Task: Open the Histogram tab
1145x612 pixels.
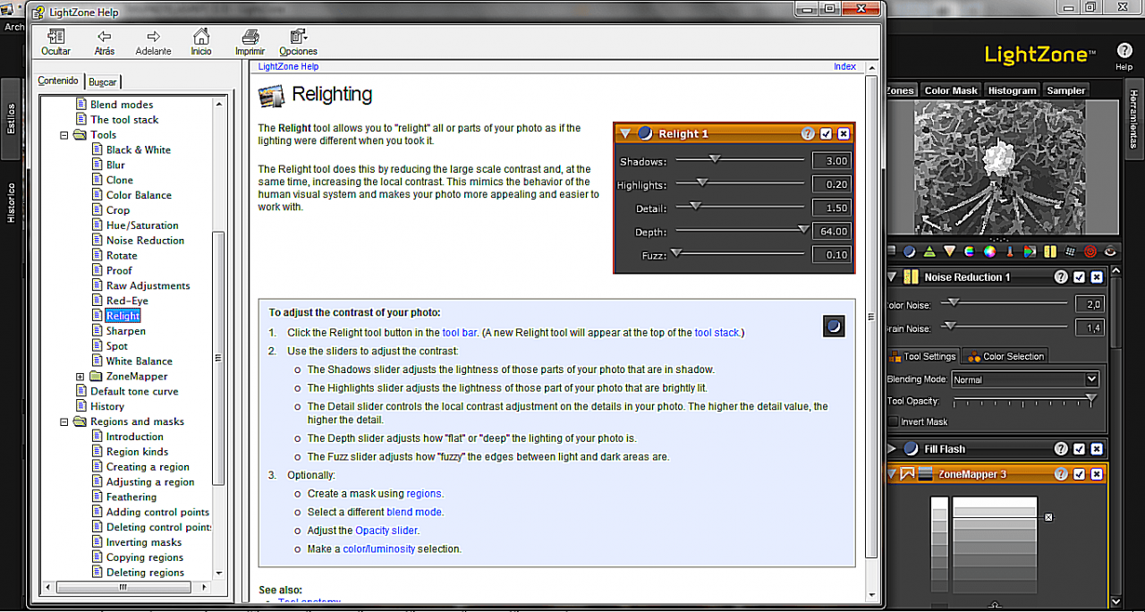Action: [1012, 90]
